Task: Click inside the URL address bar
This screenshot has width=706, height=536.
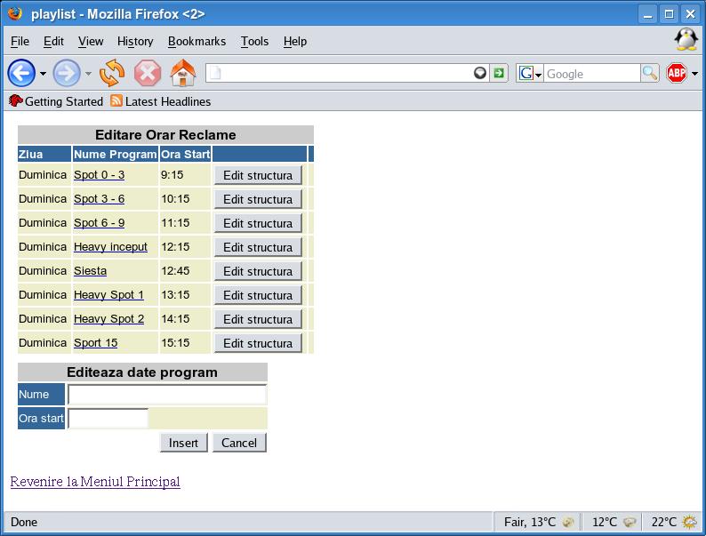Action: click(x=347, y=73)
